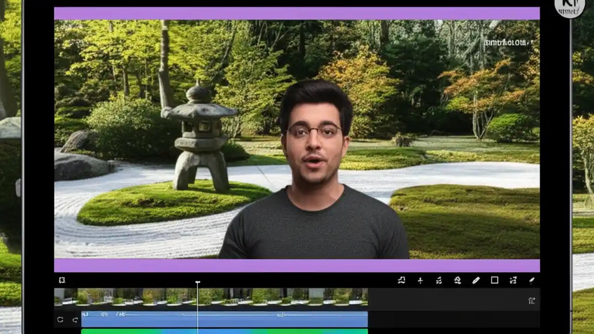594x334 pixels.
Task: Select the transform tool above the timeline
Action: 62,280
